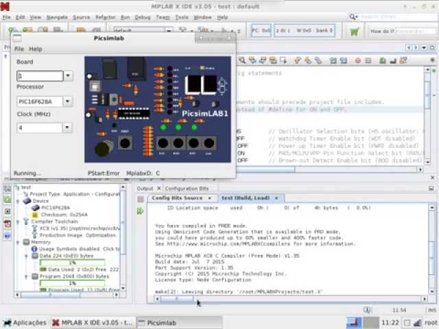Screen dimensions: 439x329
Task: Click the blue circular sidebar icon in dashboard
Action: point(8,236)
